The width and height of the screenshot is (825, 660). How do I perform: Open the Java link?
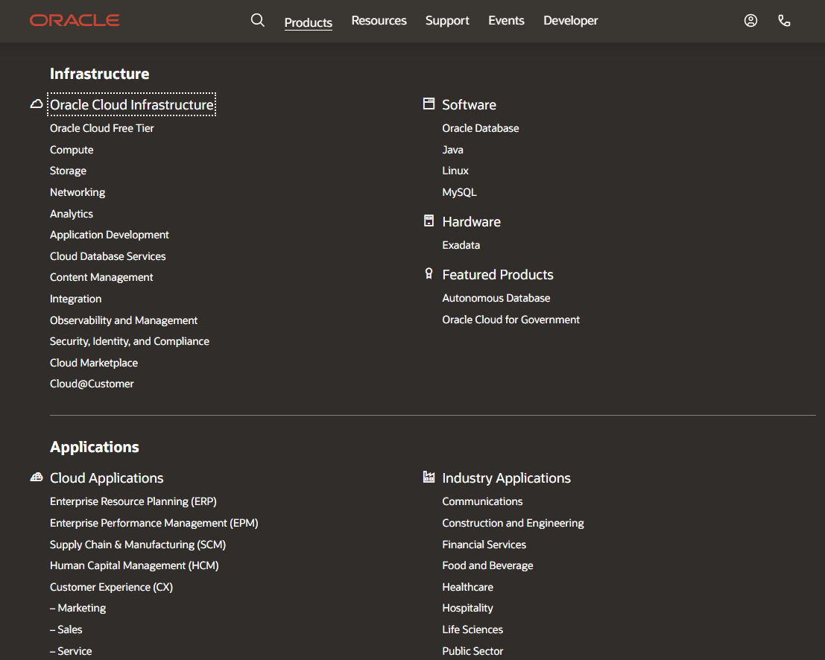(452, 150)
